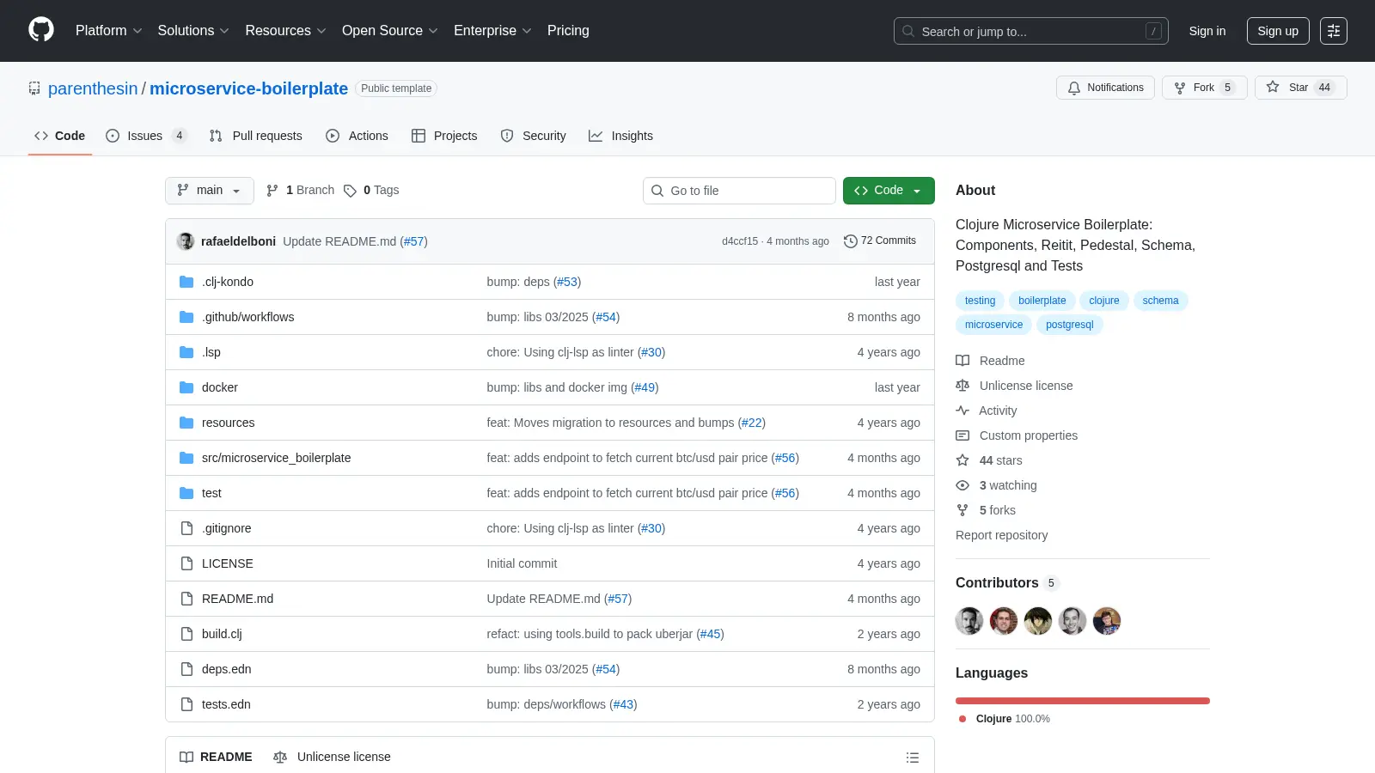Click the Report repository link
Screen dimensions: 1375x773
click(1001, 535)
